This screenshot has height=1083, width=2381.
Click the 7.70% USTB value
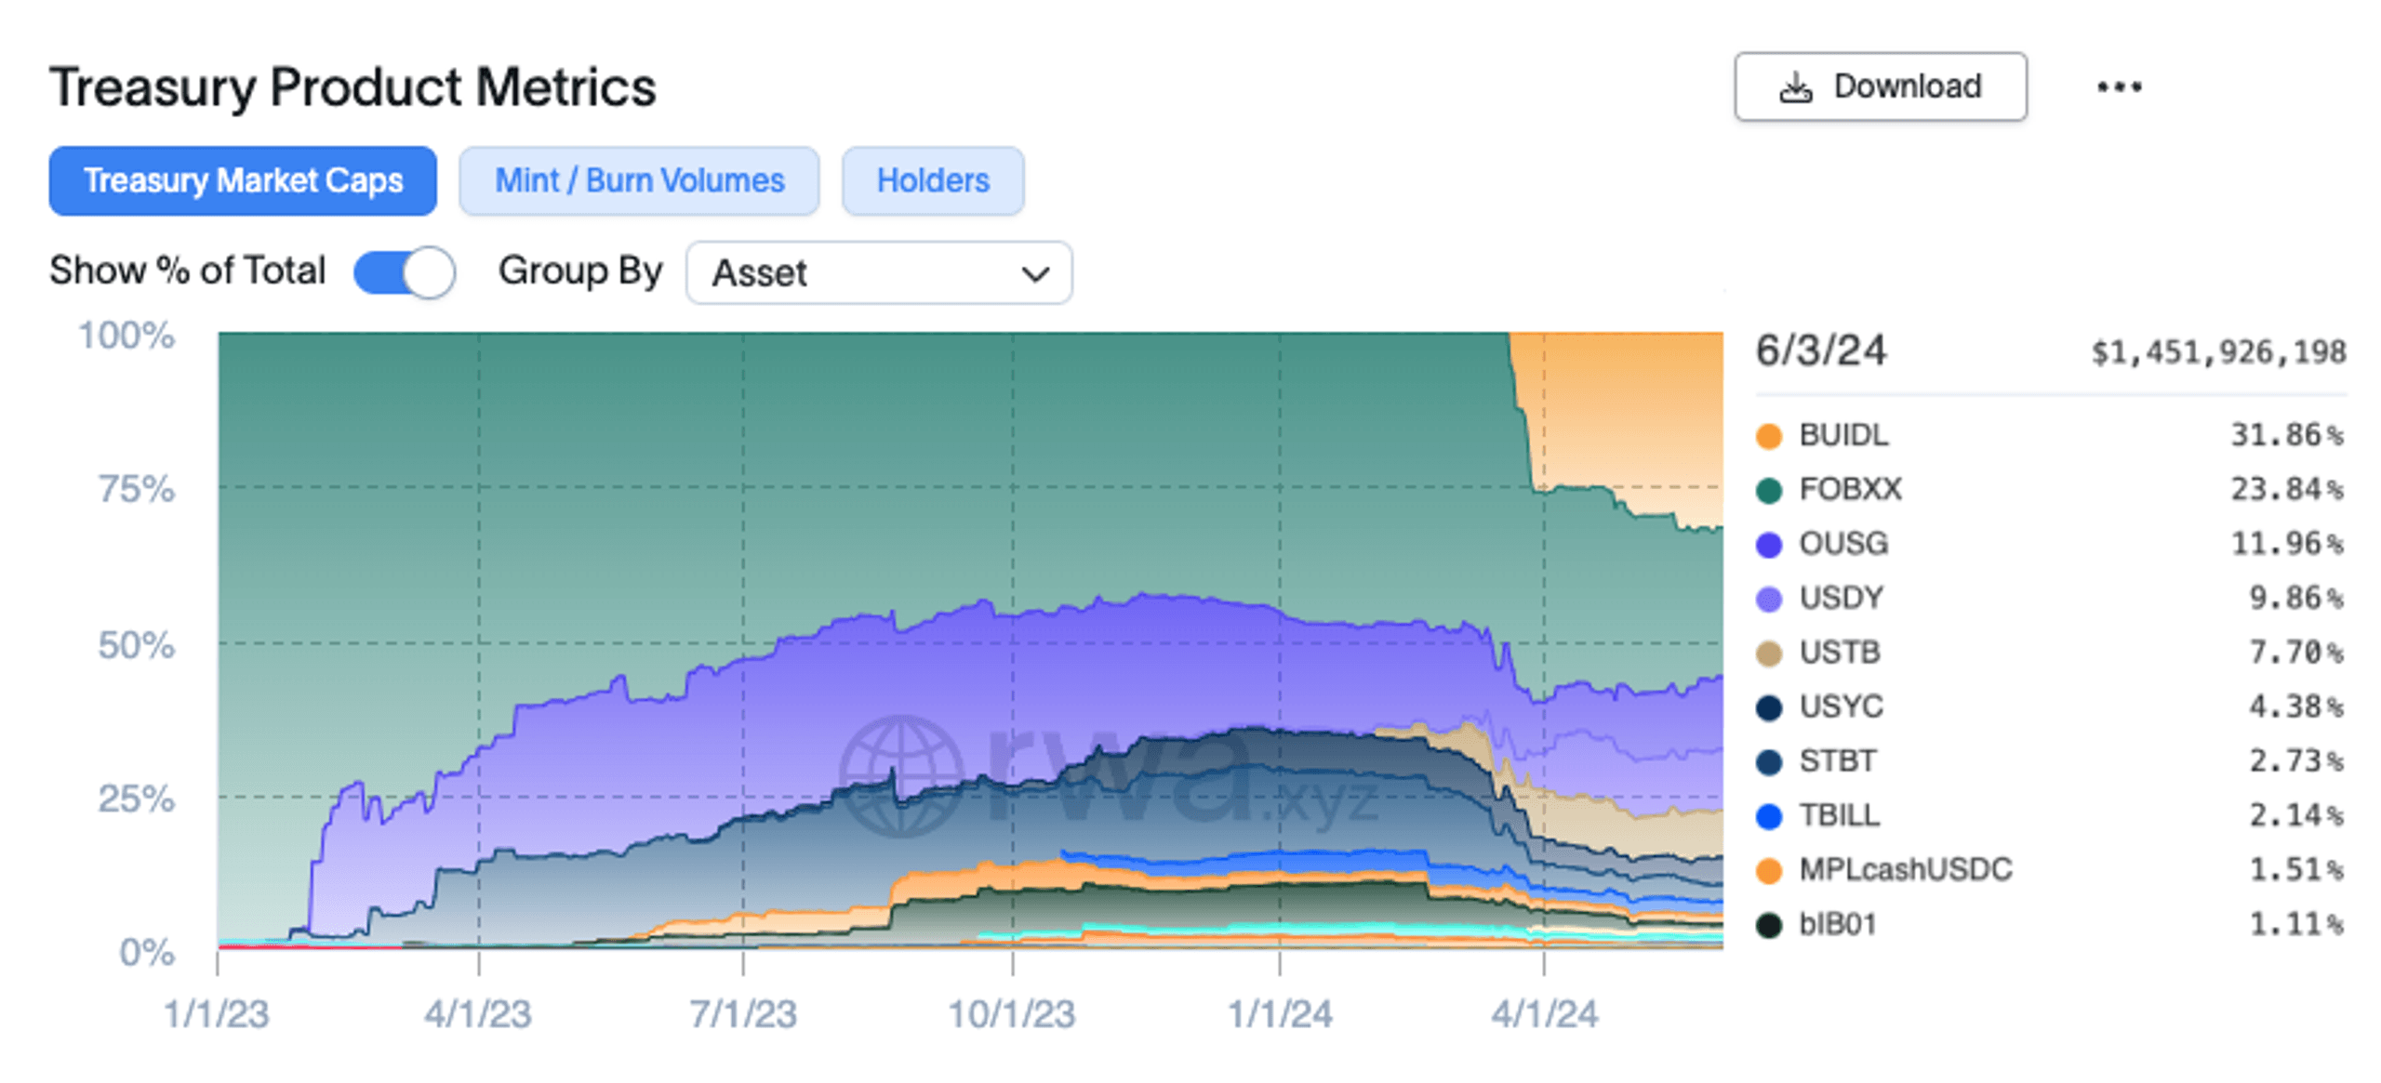(2295, 652)
